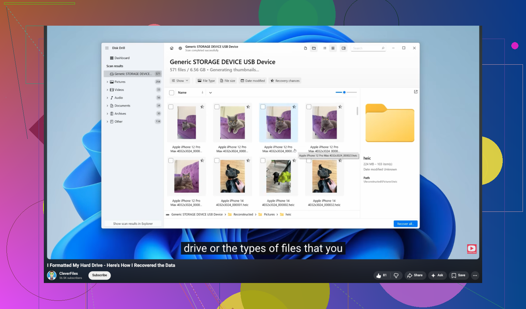
Task: Tick checkbox for Apple iPhone 14 000001.heic
Action: click(217, 160)
